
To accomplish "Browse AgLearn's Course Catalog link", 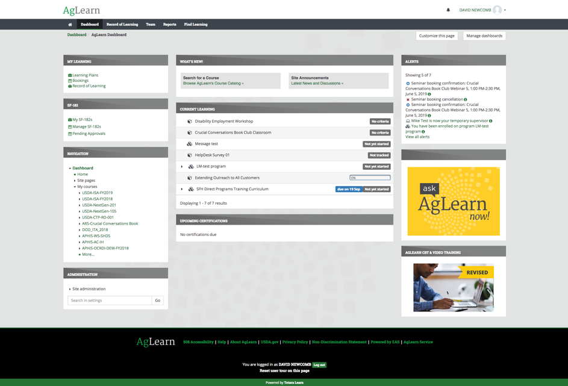I will (x=213, y=83).
